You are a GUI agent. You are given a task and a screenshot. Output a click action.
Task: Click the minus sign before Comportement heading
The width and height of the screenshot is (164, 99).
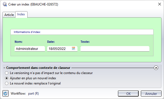(4, 68)
